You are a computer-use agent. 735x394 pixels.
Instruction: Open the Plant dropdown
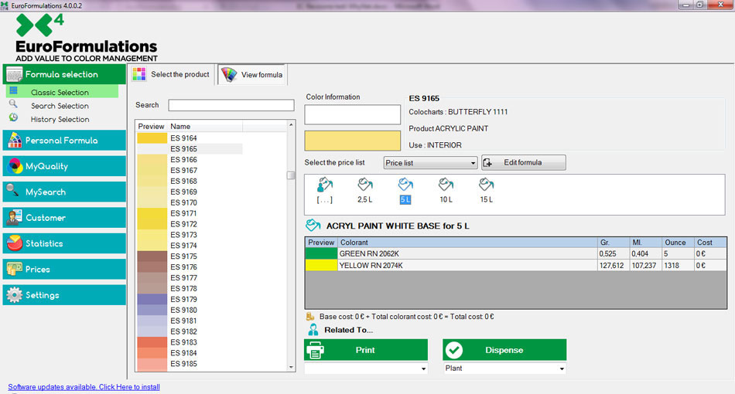504,369
